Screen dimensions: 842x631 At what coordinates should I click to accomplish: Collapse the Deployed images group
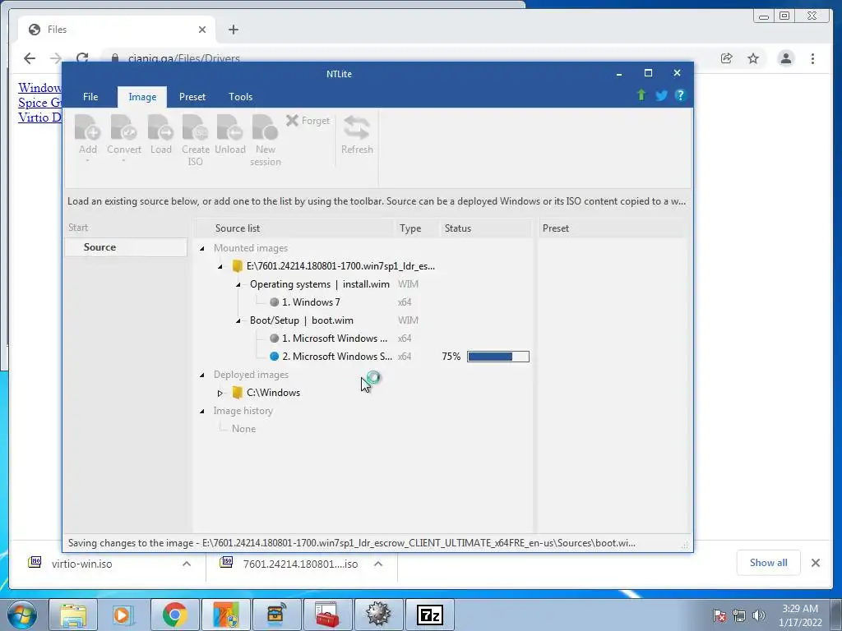(202, 375)
